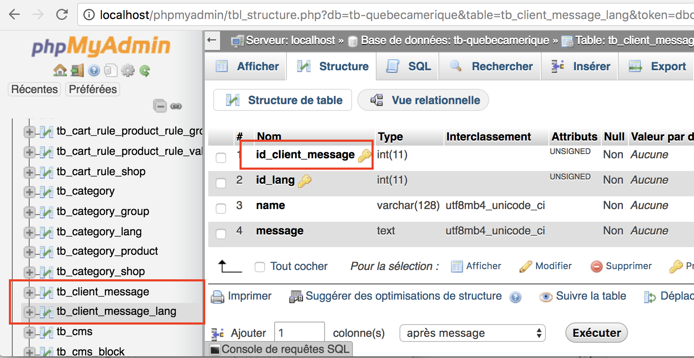This screenshot has width=694, height=358.
Task: Open the Rechercher tab
Action: click(491, 66)
